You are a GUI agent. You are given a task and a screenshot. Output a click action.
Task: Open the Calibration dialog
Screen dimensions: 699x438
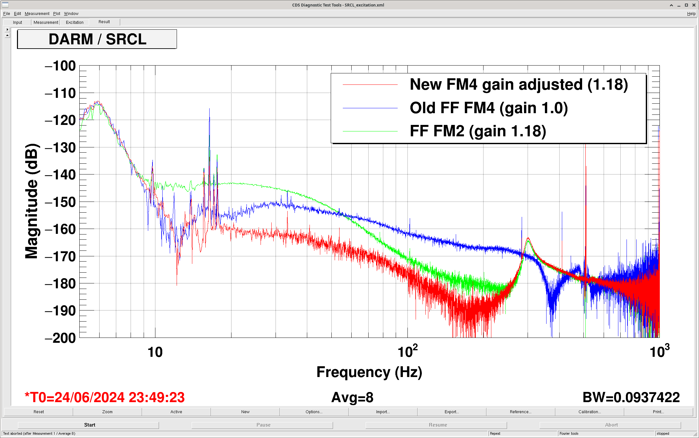[x=590, y=412]
